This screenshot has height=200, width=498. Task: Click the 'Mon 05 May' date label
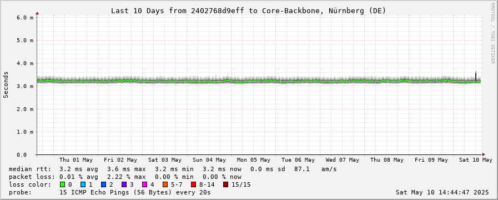(254, 160)
